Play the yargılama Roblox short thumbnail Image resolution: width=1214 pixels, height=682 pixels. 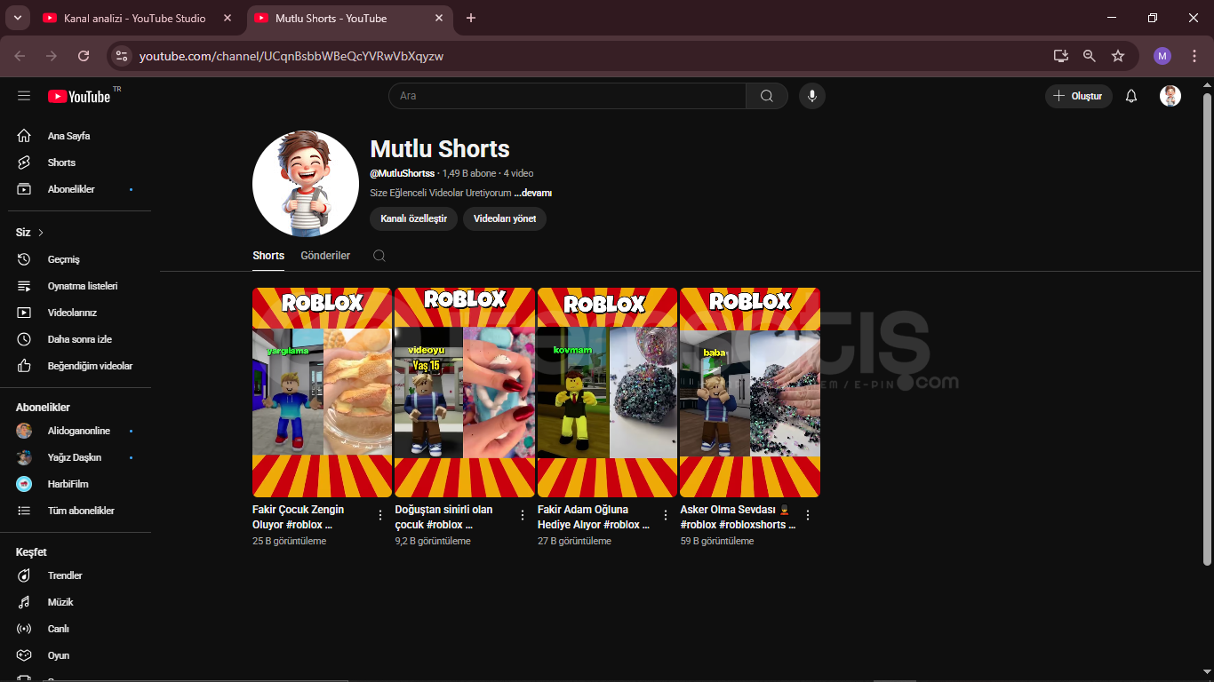(322, 392)
